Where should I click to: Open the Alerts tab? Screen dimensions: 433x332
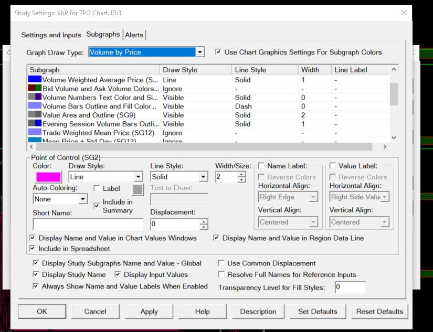tap(134, 35)
